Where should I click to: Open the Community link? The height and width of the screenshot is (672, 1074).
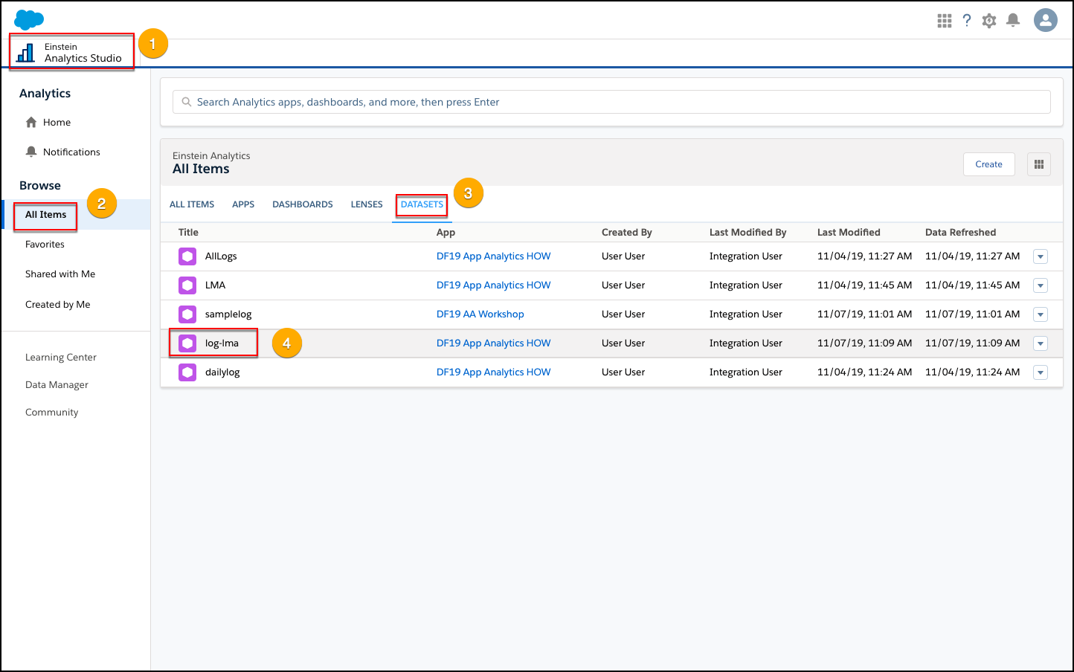51,413
